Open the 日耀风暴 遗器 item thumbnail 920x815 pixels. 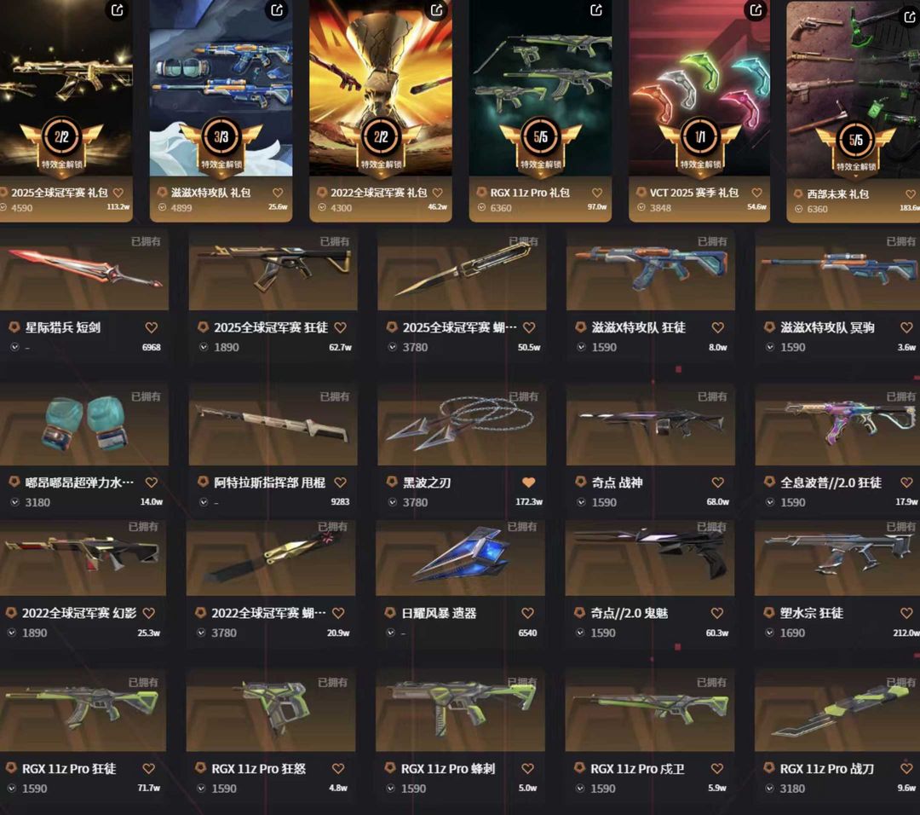[x=461, y=558]
